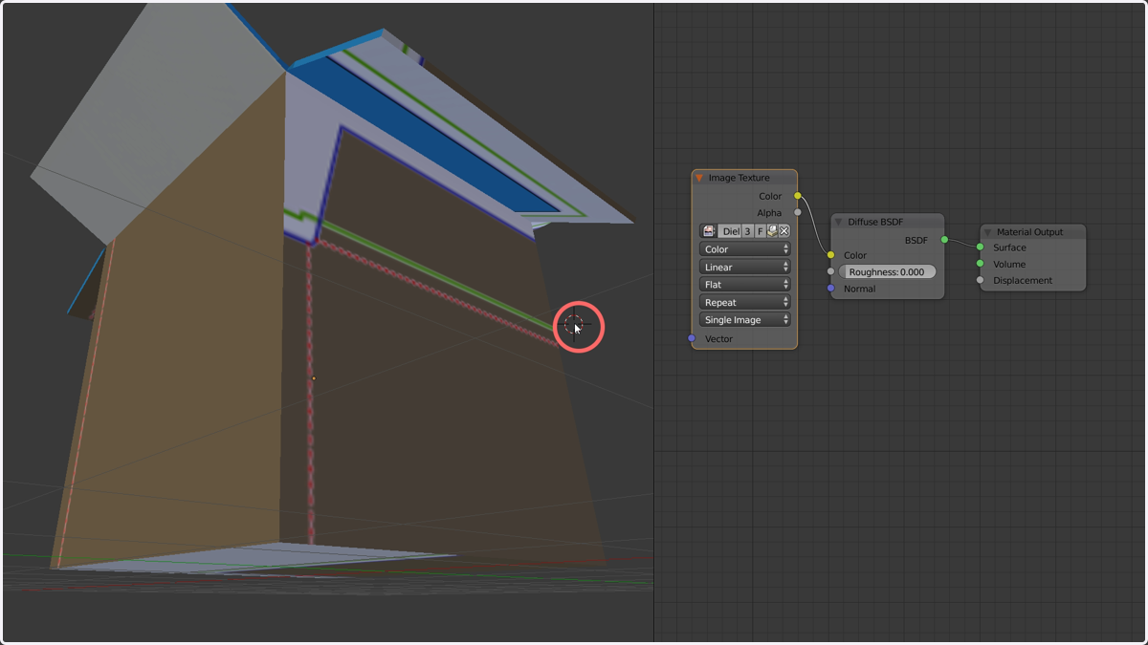The image size is (1148, 645).
Task: Collapse the Diffuse BSDF node triangle
Action: pyautogui.click(x=839, y=222)
